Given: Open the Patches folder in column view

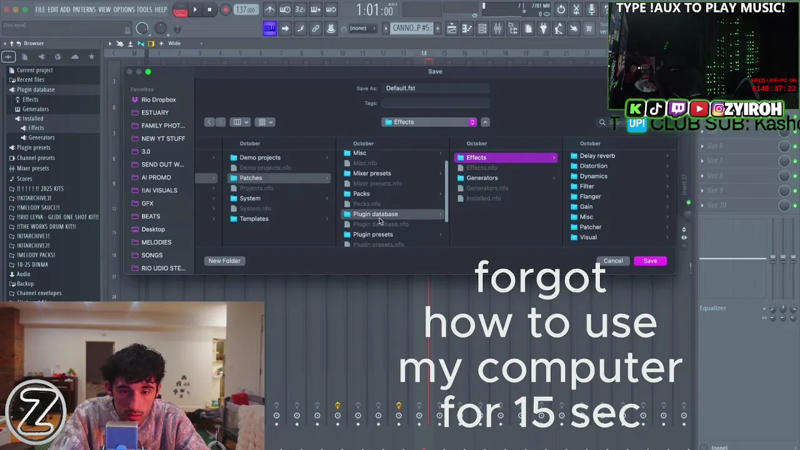Looking at the screenshot, I should [x=279, y=178].
